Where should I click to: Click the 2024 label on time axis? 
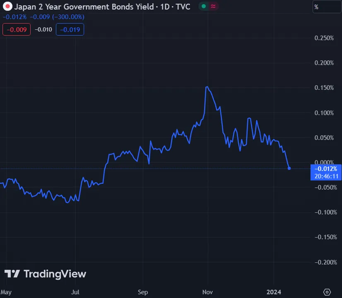274,292
